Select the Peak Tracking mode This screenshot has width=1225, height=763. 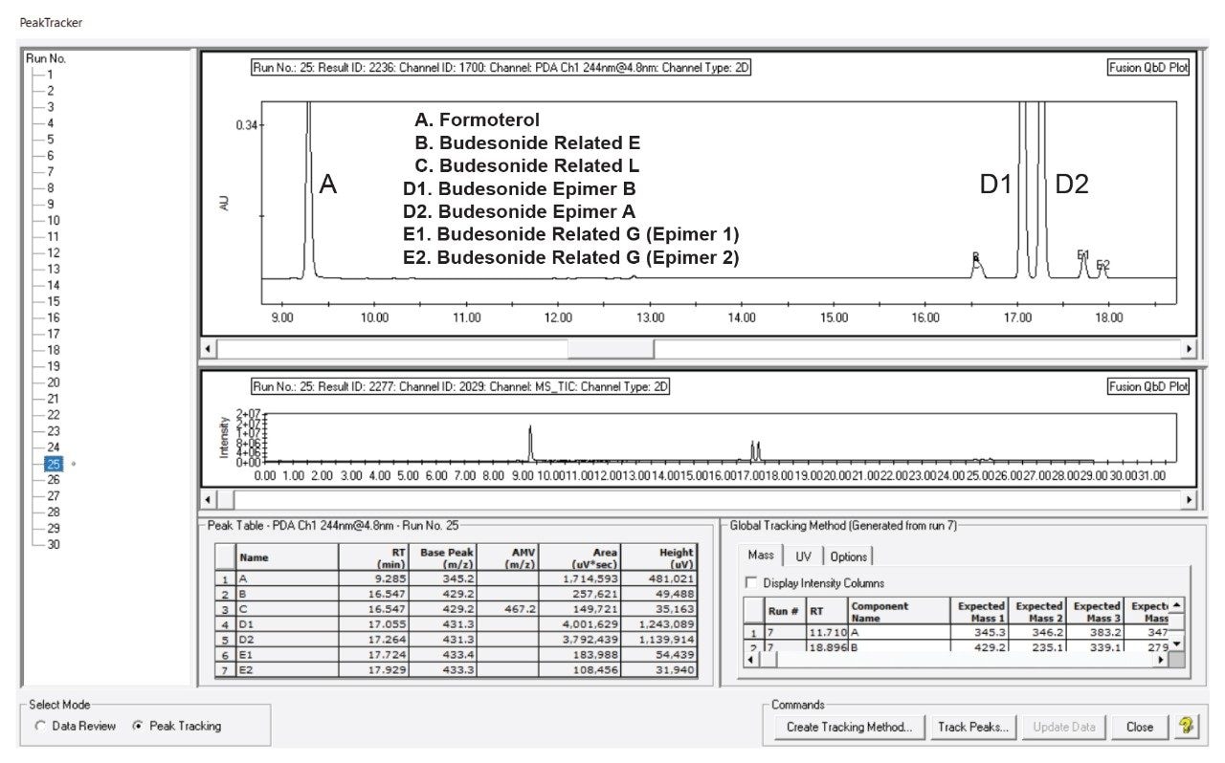click(x=175, y=726)
